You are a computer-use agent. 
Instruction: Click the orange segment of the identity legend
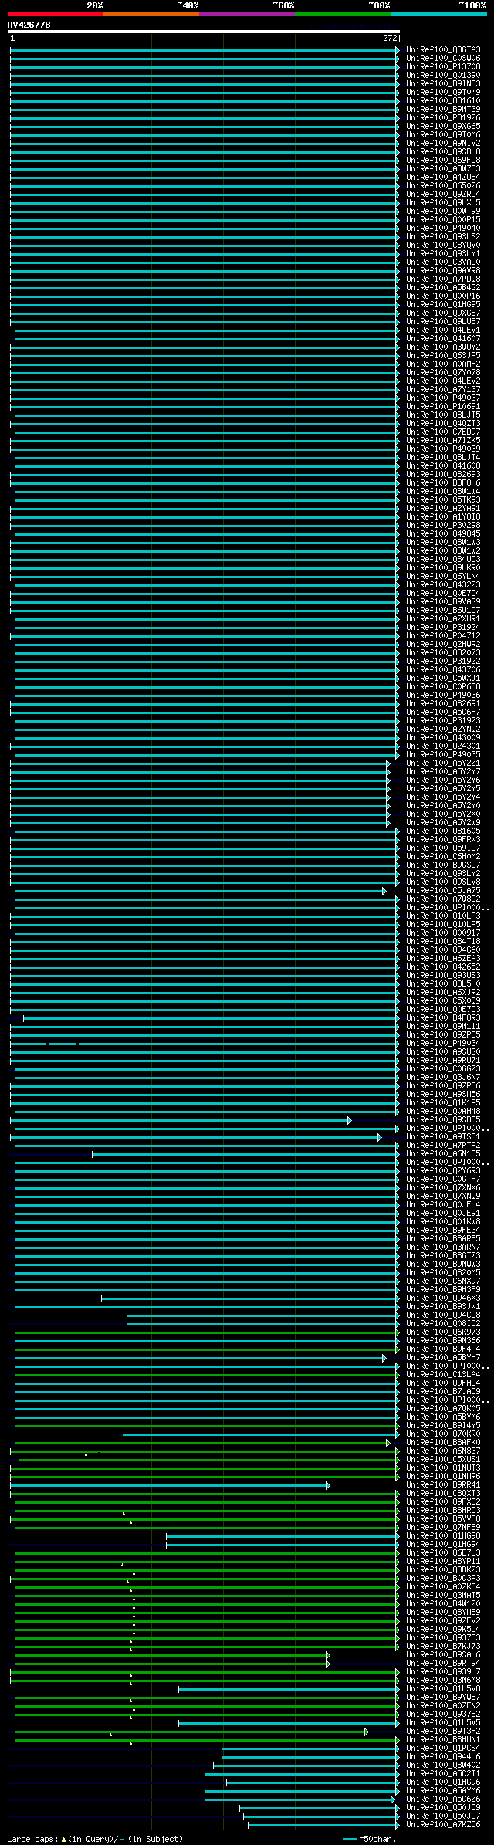point(151,14)
